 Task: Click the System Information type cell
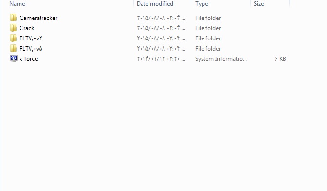point(221,59)
